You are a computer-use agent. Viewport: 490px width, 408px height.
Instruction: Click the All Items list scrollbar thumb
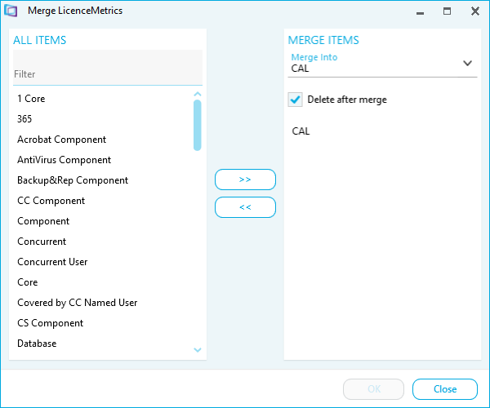[197, 125]
